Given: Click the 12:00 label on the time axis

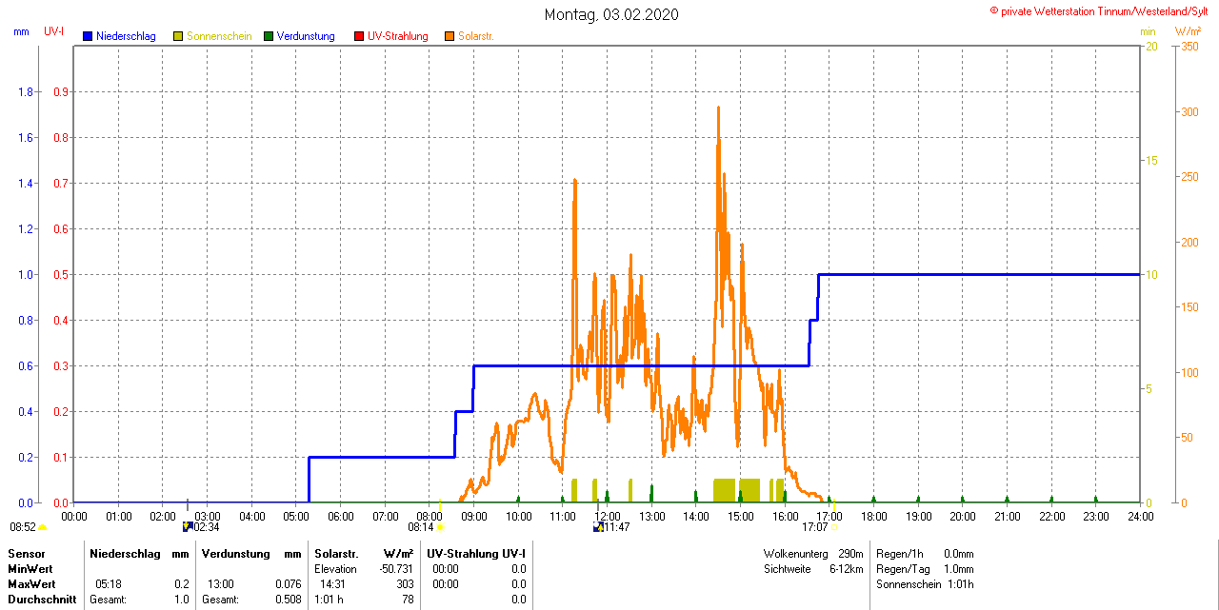Looking at the screenshot, I should pos(608,516).
